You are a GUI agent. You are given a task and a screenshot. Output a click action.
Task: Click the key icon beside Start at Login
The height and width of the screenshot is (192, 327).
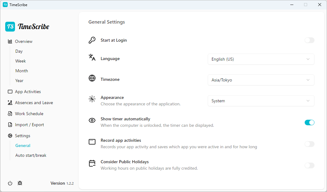click(92, 40)
